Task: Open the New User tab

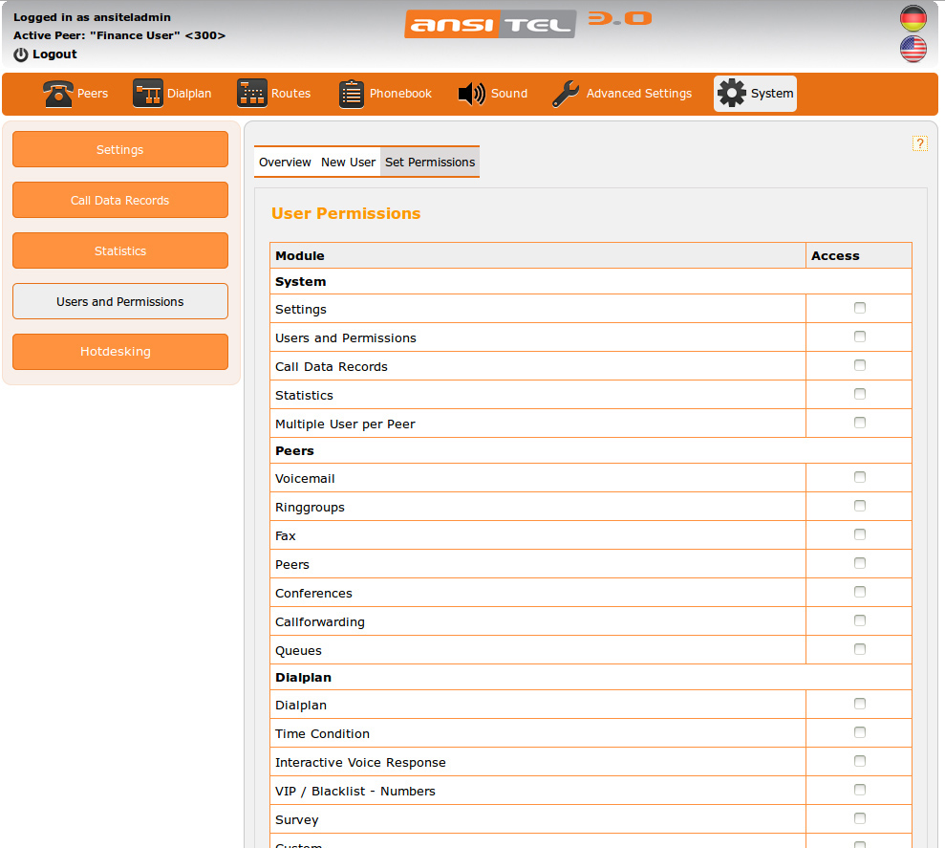Action: point(348,163)
